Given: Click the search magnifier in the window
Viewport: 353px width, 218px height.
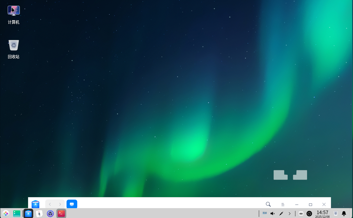Looking at the screenshot, I should point(268,204).
